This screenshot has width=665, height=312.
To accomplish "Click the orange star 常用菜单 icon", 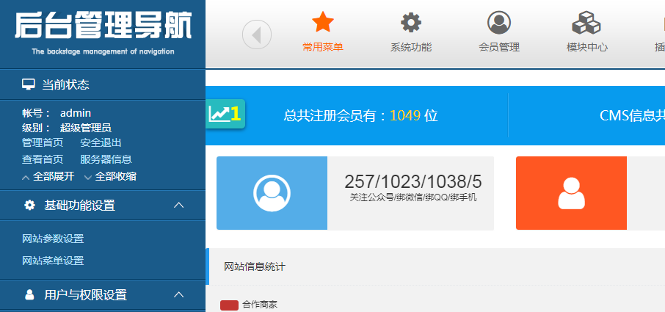I will [323, 23].
